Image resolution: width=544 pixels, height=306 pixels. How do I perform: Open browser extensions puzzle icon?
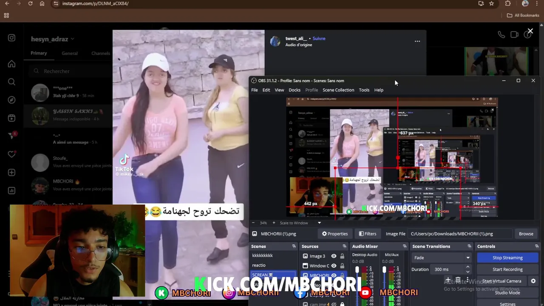(x=508, y=3)
